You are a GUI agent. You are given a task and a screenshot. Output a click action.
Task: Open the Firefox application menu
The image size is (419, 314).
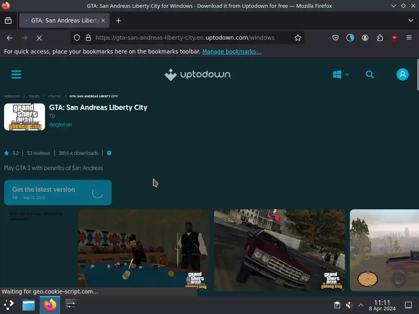pos(409,38)
